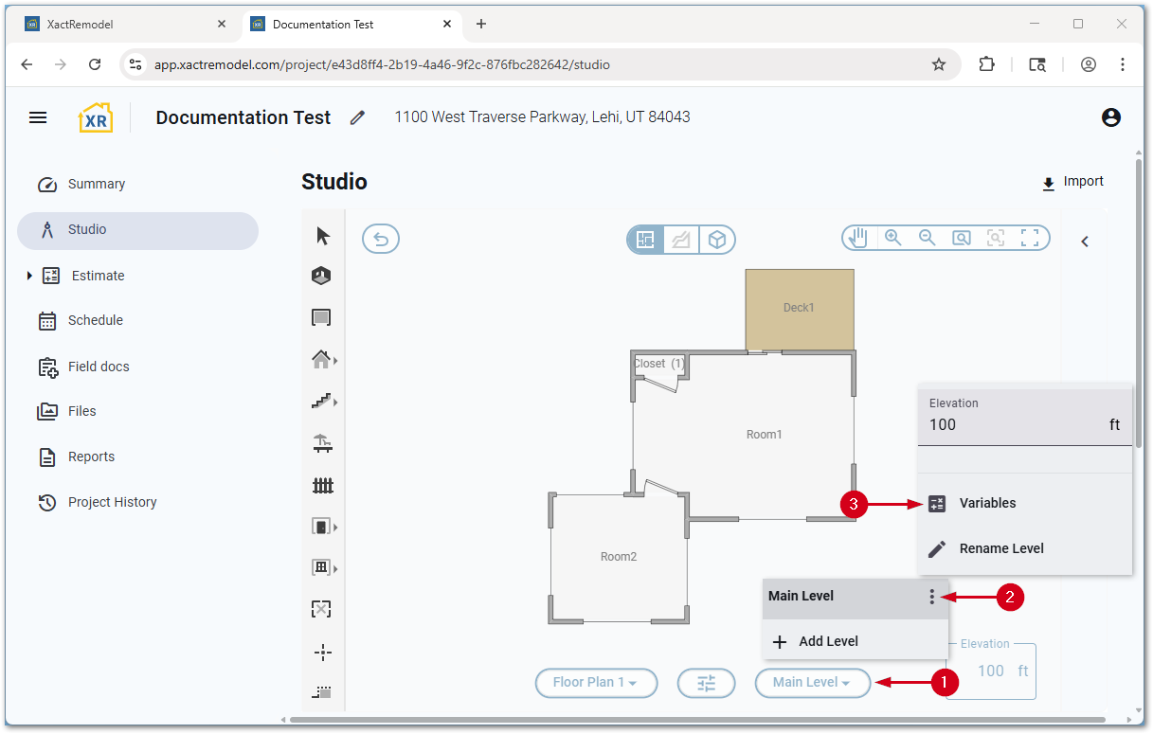Expand the Estimate sidebar section
Viewport: 1153px width, 734px height.
(x=29, y=276)
